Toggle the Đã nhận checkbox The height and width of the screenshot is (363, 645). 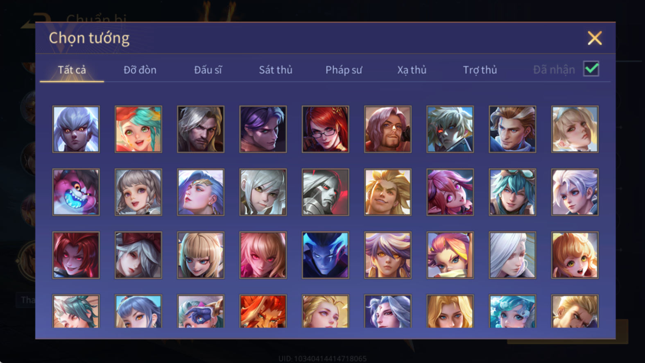coord(591,69)
